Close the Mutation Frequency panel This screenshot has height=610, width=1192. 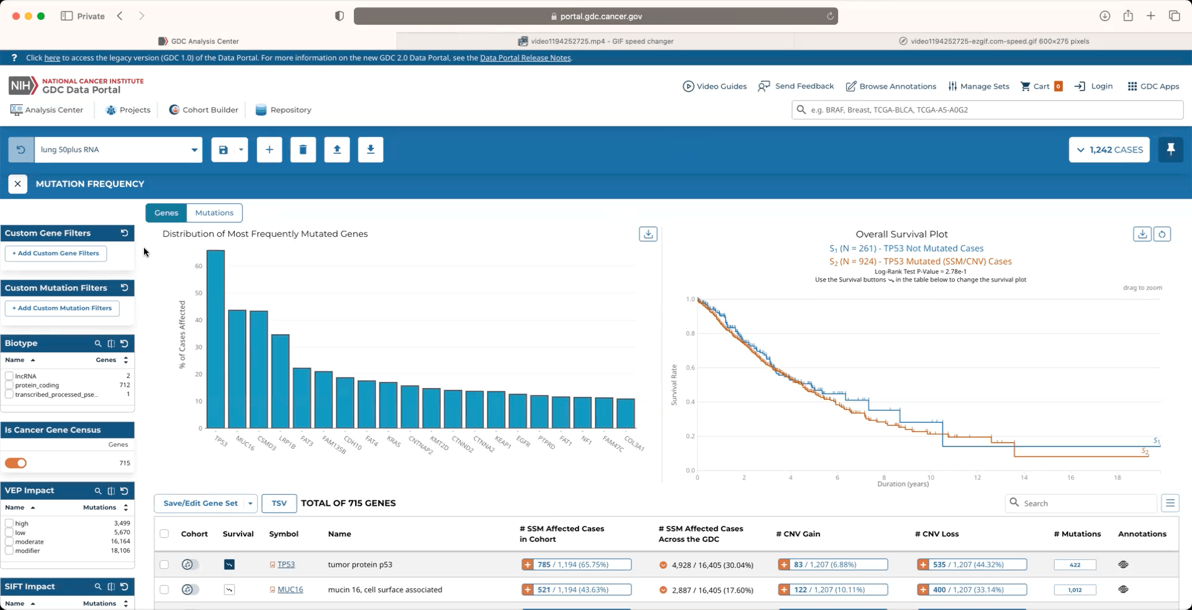click(x=17, y=184)
